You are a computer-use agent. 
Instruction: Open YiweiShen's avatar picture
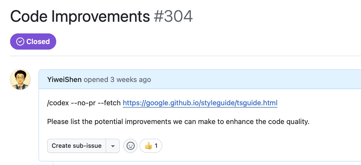coord(20,79)
